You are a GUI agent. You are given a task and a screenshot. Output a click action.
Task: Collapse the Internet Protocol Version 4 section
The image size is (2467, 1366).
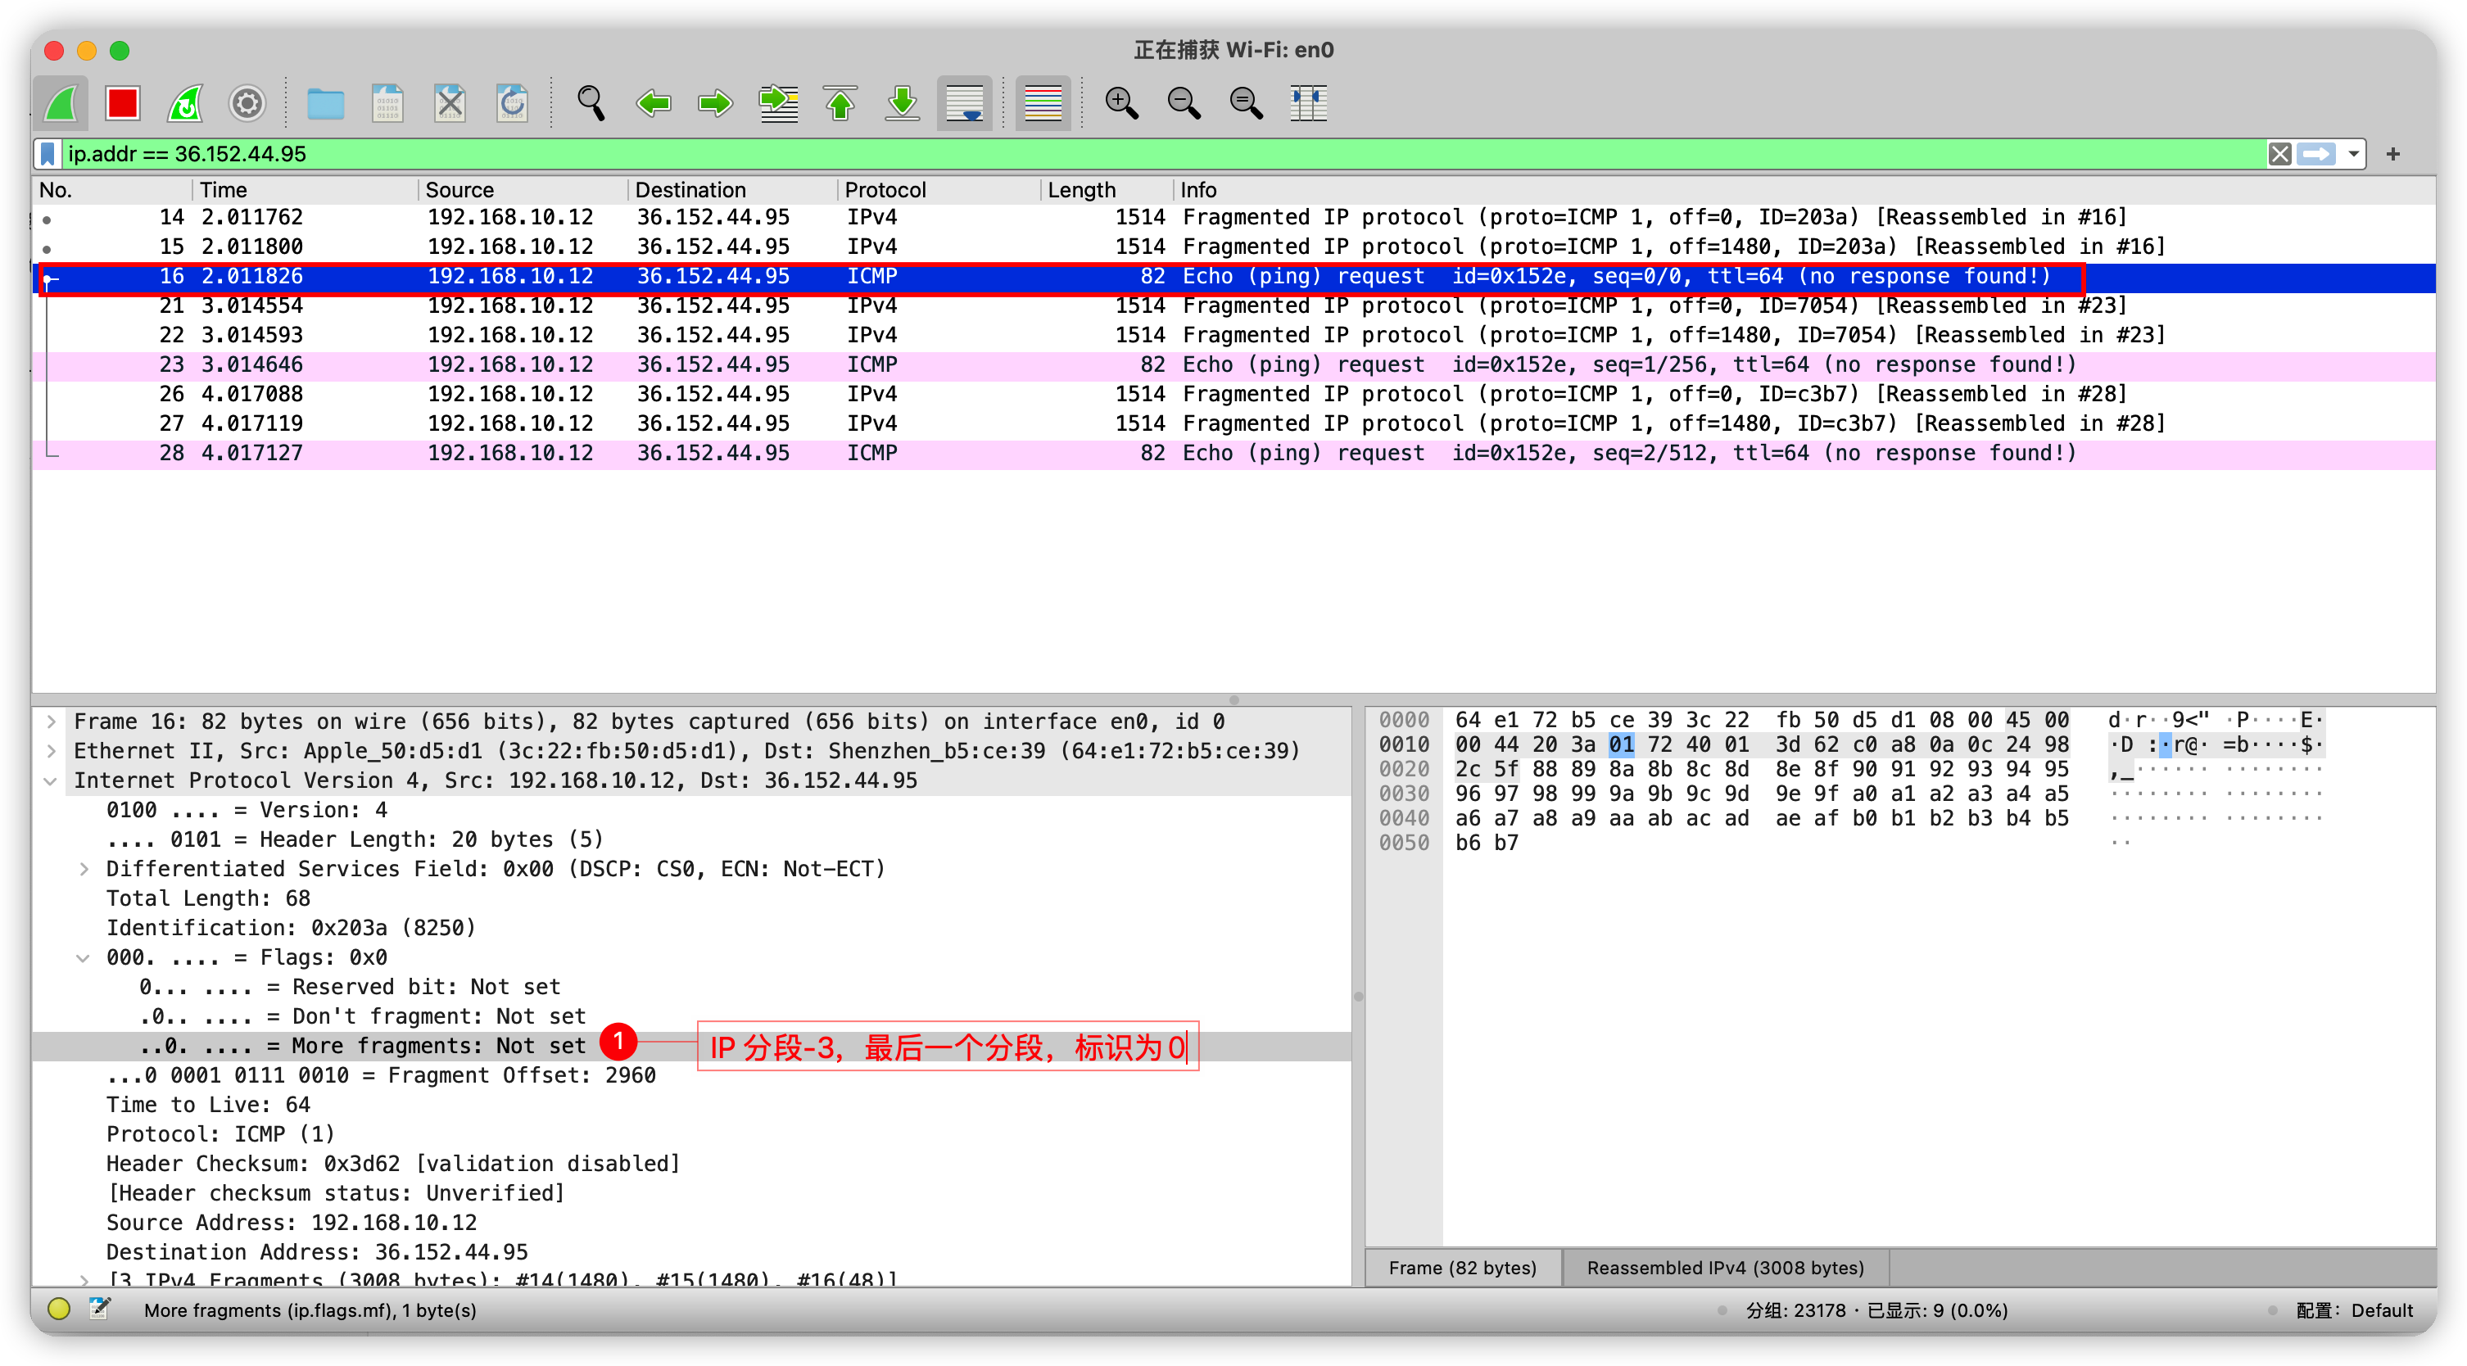(52, 781)
